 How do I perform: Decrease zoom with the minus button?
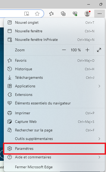pos(64,50)
